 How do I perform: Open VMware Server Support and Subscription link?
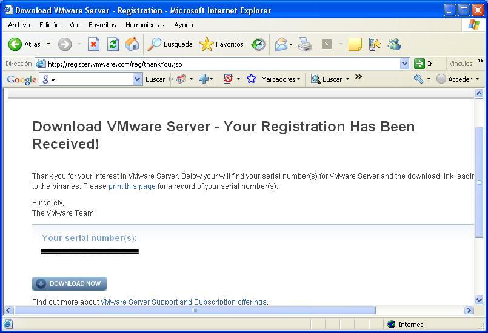[x=183, y=302]
